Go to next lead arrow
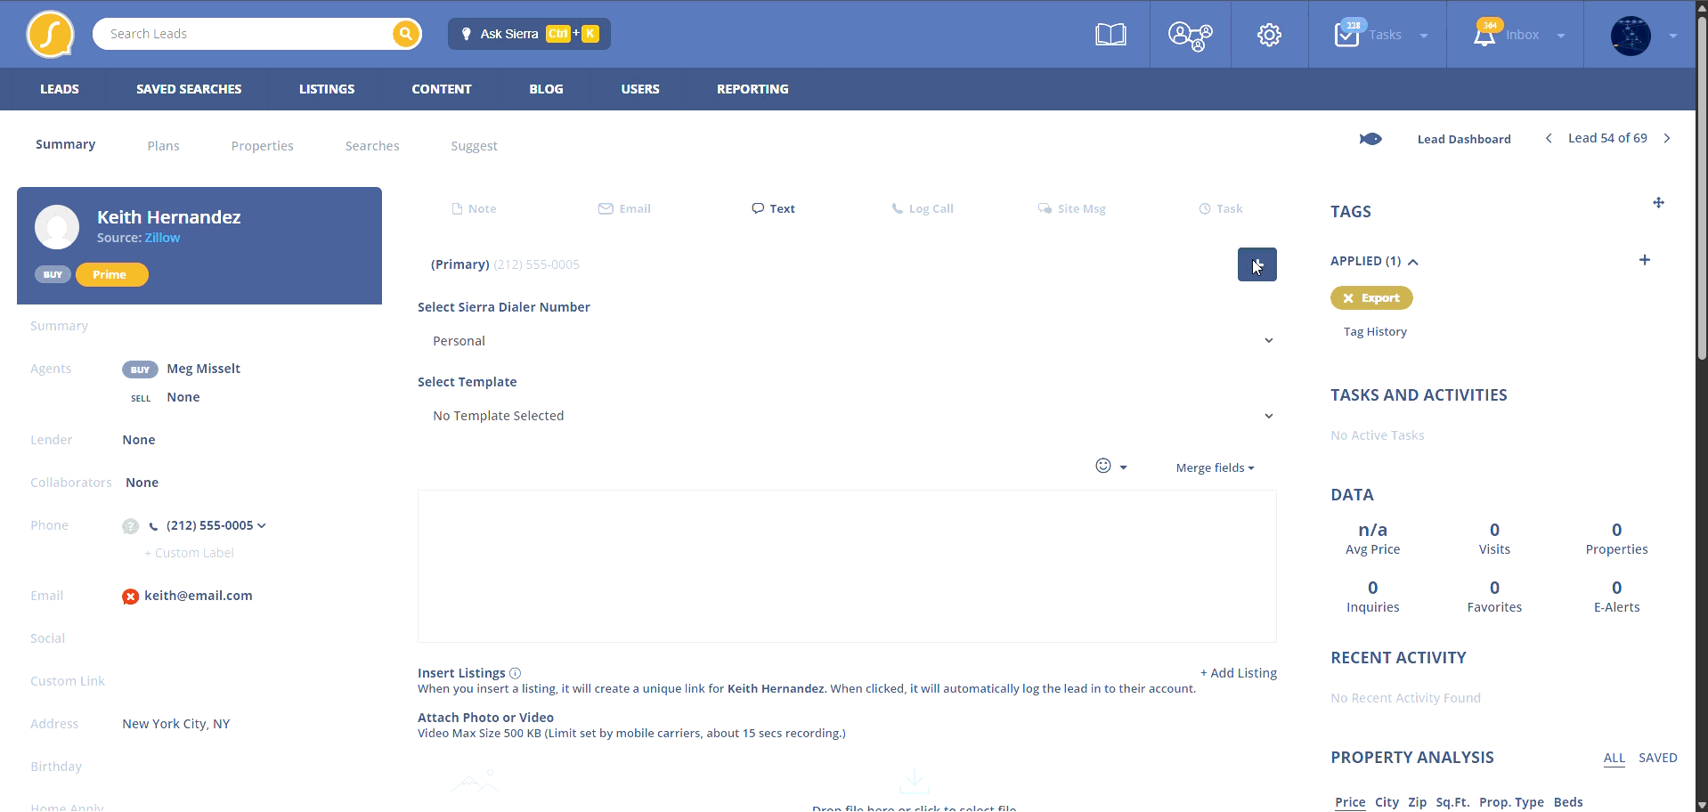The width and height of the screenshot is (1708, 812). 1667,138
